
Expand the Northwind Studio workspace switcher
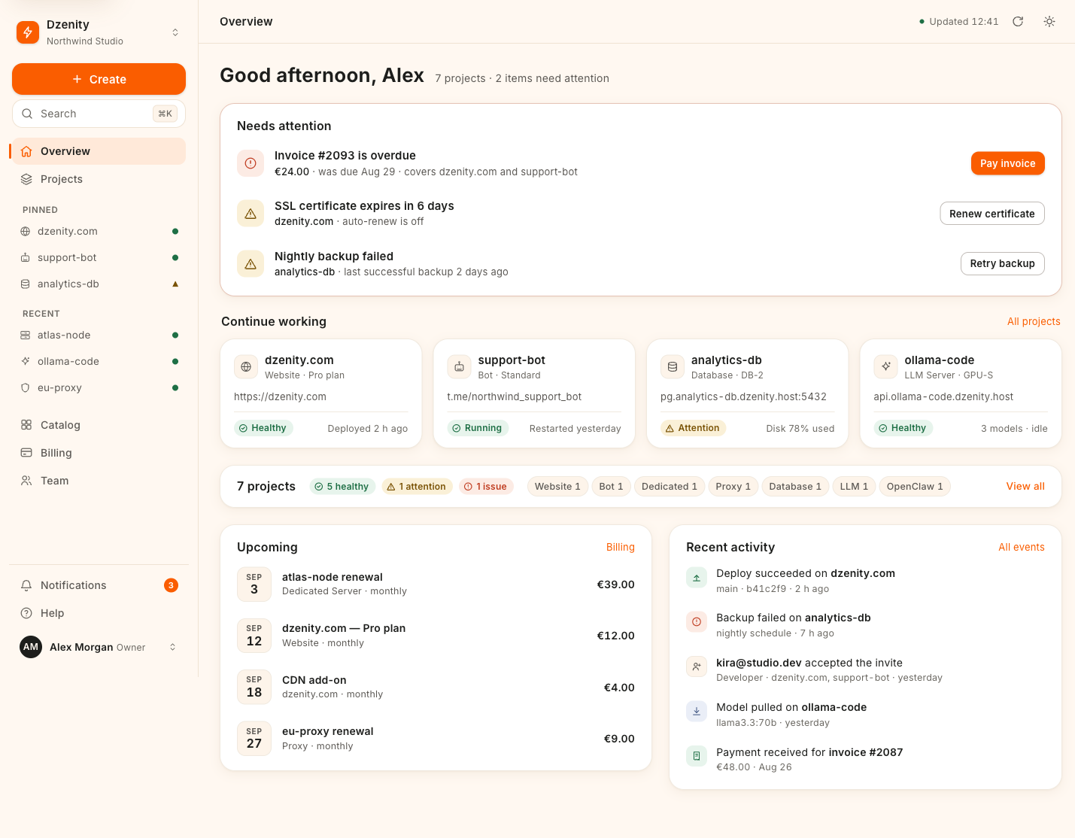coord(175,32)
